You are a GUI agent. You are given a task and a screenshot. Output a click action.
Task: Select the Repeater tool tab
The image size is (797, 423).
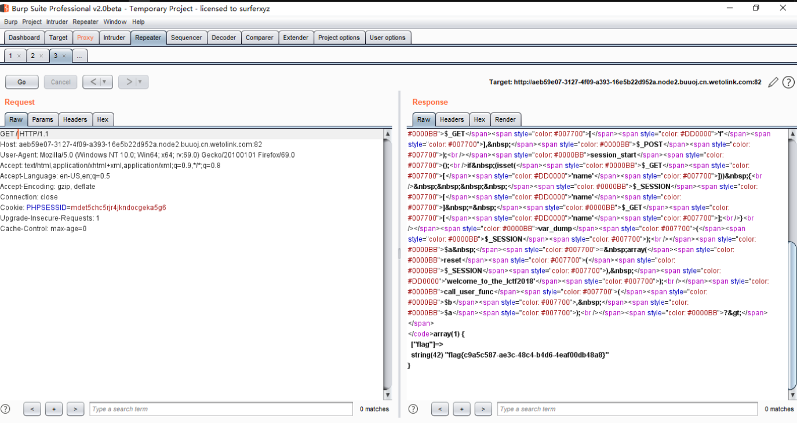(x=148, y=38)
